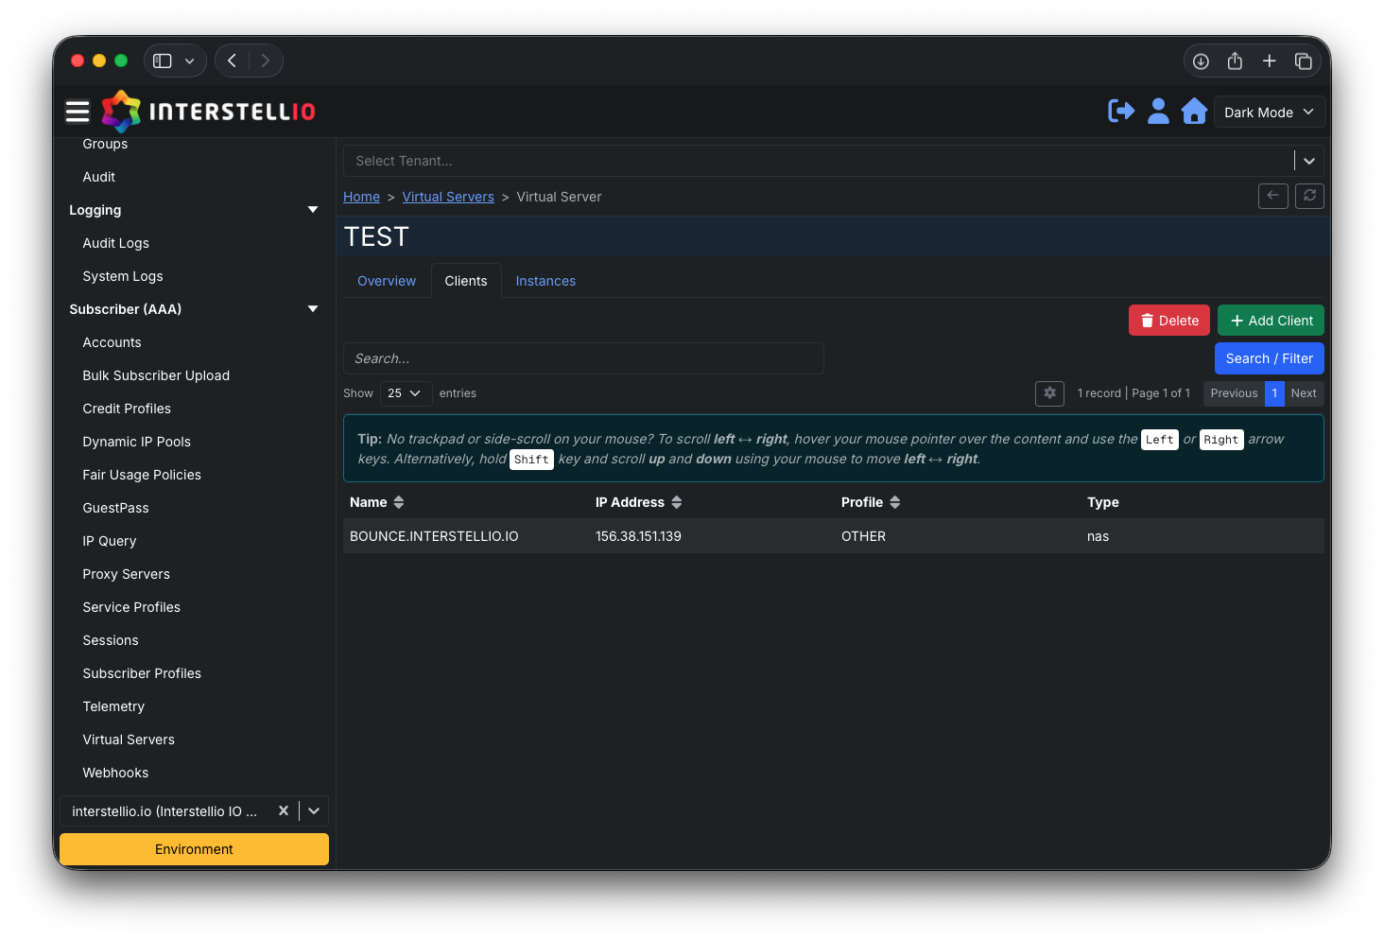Select pagination page 1
The image size is (1384, 940).
click(1274, 393)
